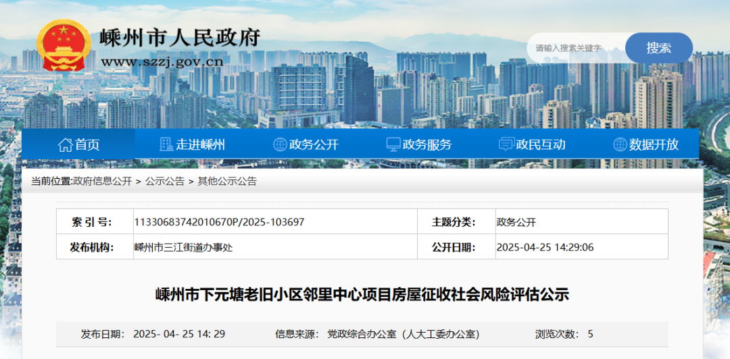Click the publishing agency 嵊州市三江街道办事处
This screenshot has width=730, height=359.
(x=183, y=247)
